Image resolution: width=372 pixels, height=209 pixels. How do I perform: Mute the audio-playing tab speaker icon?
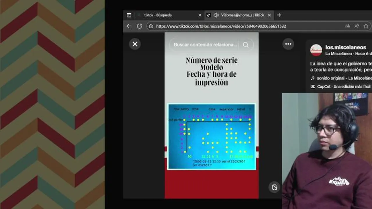(x=216, y=15)
